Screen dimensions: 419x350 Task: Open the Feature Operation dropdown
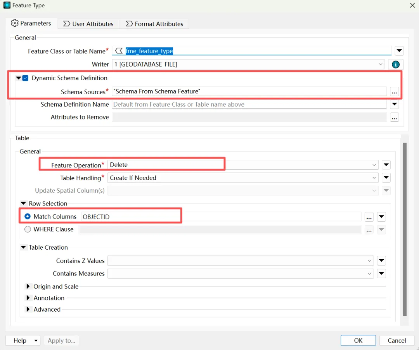pyautogui.click(x=243, y=165)
